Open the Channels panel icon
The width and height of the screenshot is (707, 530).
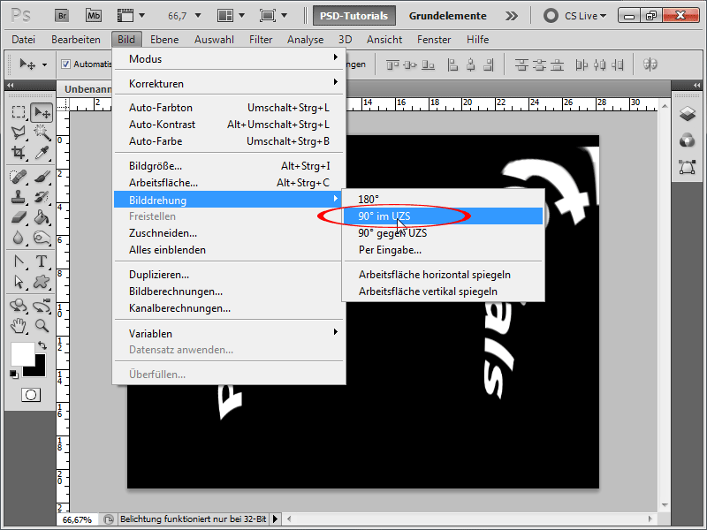point(688,140)
